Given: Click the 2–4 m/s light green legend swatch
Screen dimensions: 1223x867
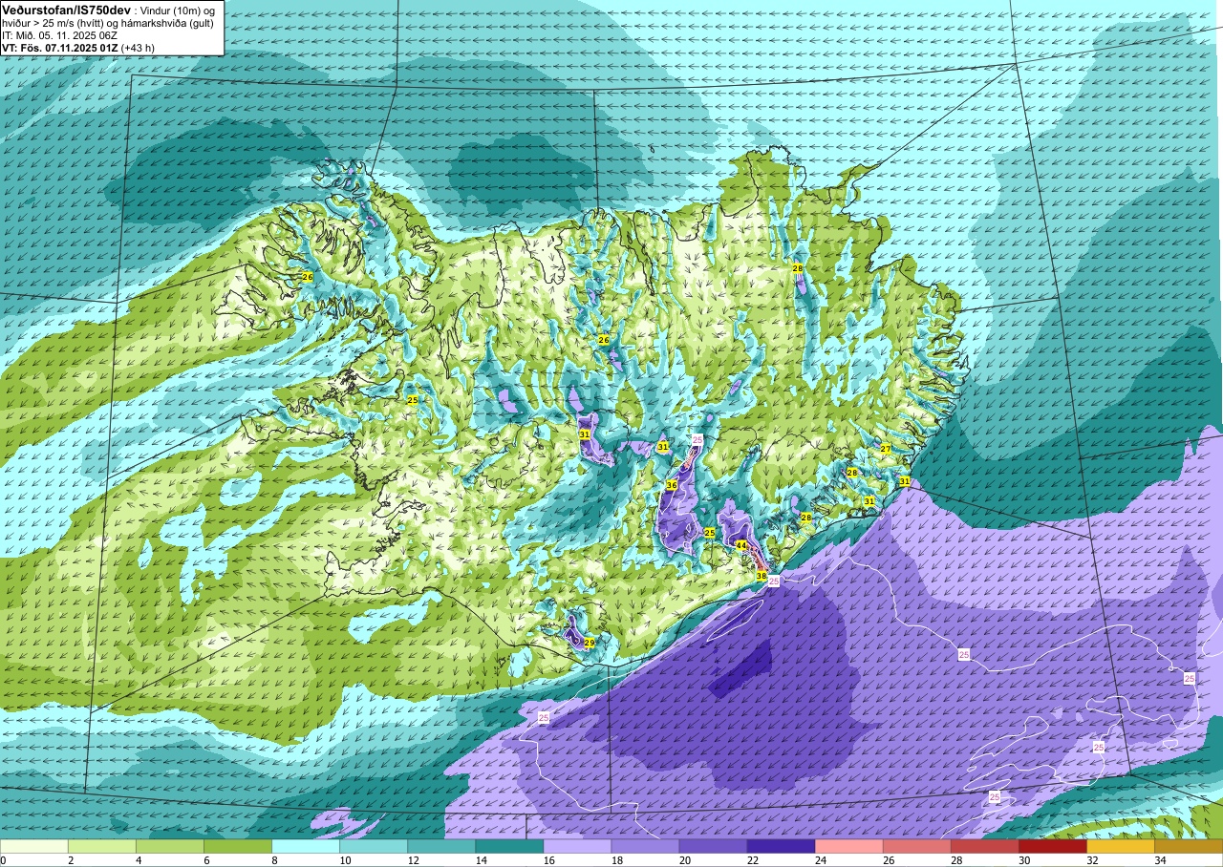Looking at the screenshot, I should [102, 846].
